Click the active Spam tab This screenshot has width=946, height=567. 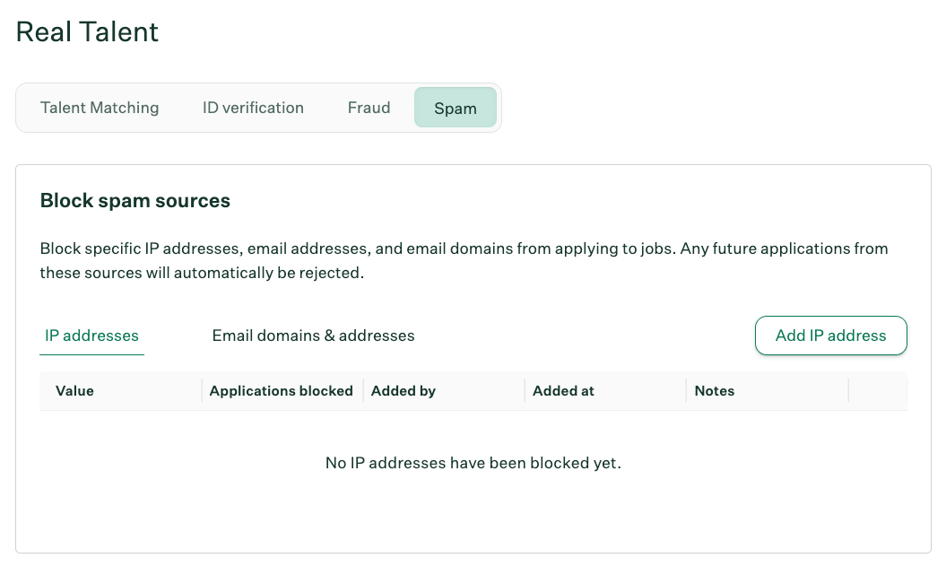pos(456,108)
